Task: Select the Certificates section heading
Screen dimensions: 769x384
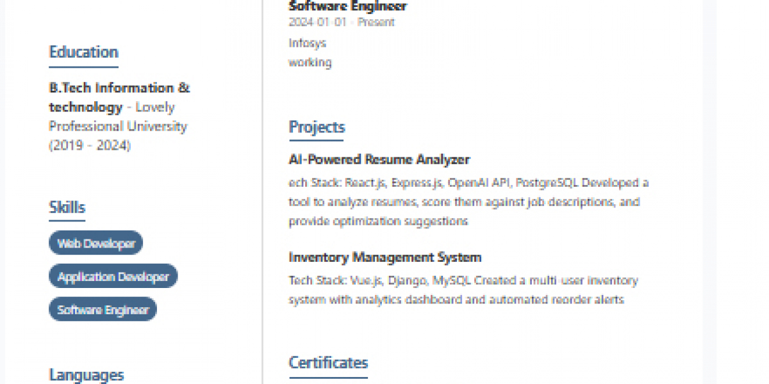Action: pyautogui.click(x=328, y=362)
